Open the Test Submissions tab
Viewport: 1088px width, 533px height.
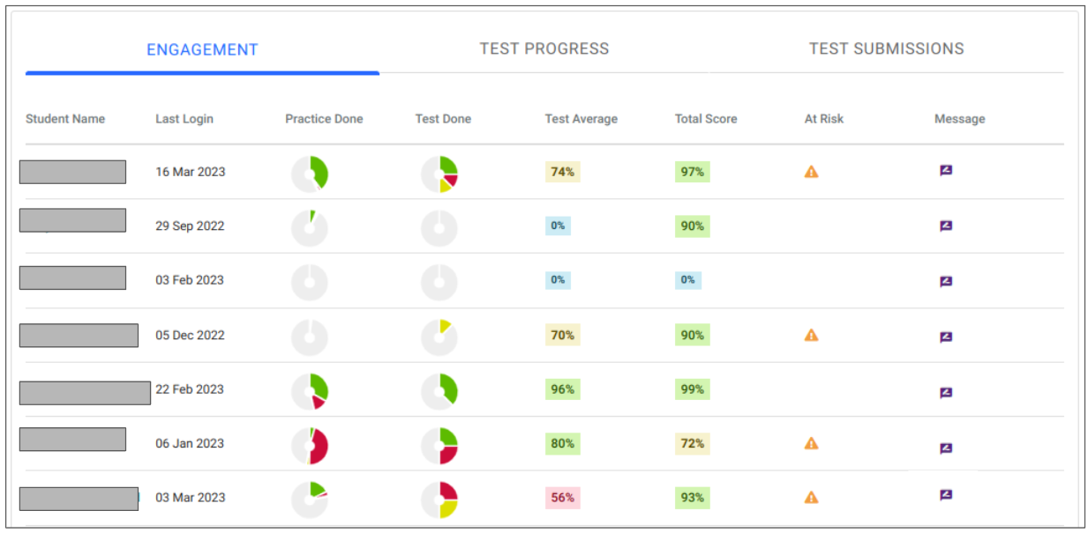point(886,49)
